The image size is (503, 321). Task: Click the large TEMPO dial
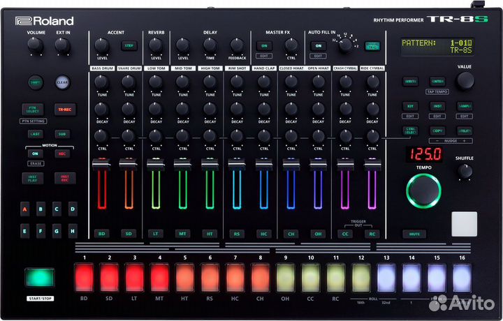(x=424, y=191)
